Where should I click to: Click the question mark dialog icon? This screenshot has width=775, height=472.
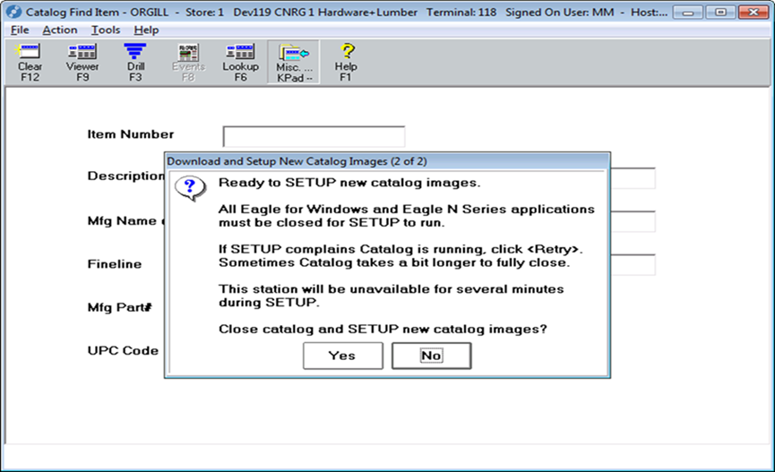pos(189,188)
